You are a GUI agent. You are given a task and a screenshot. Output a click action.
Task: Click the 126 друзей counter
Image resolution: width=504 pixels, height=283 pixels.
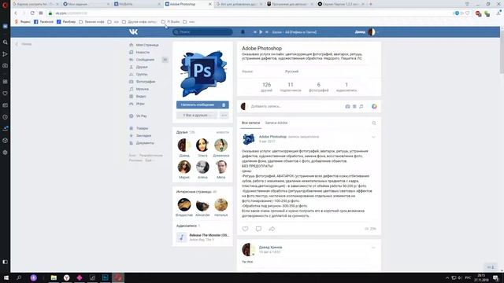pyautogui.click(x=266, y=86)
